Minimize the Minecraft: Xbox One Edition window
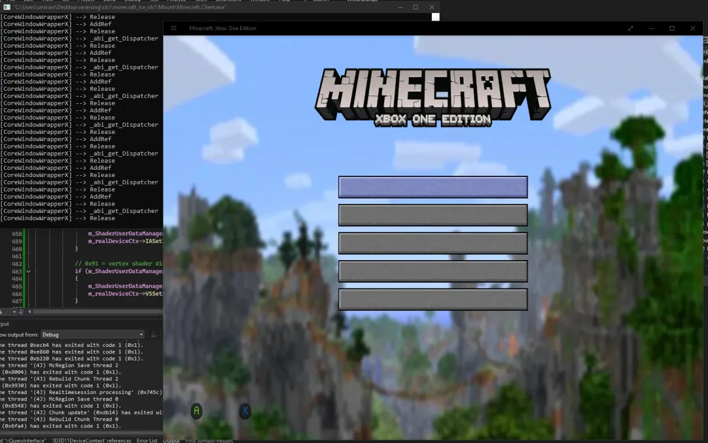This screenshot has width=708, height=443. pyautogui.click(x=652, y=28)
